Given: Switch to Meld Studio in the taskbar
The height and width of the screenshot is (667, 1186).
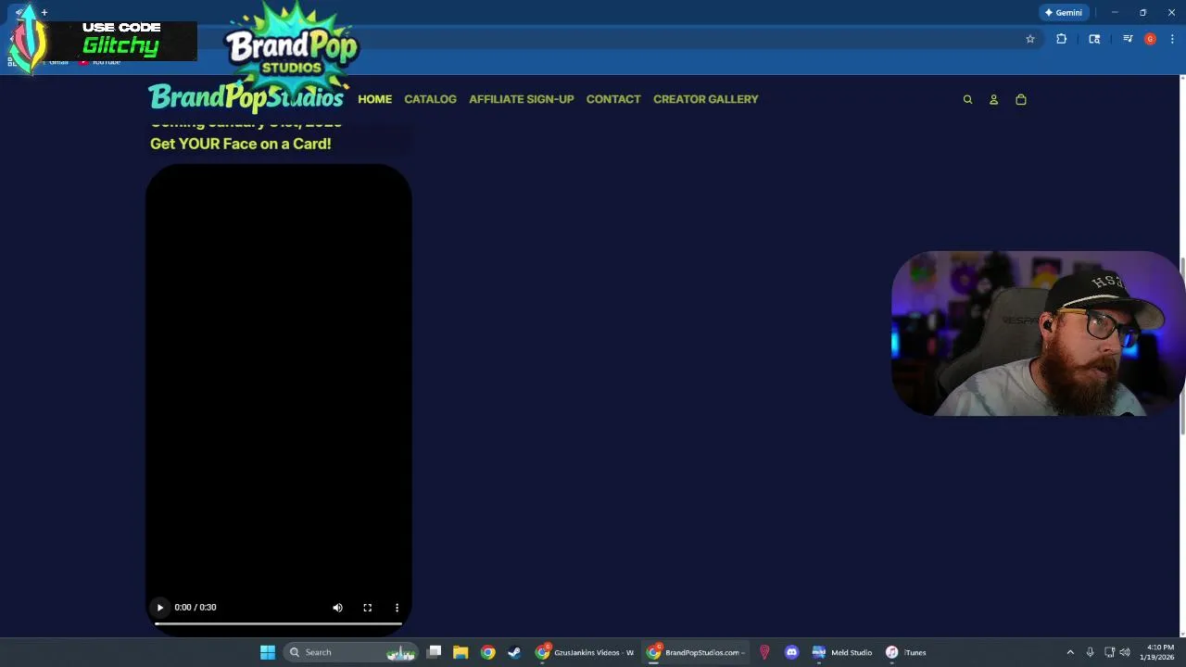Looking at the screenshot, I should coord(842,652).
